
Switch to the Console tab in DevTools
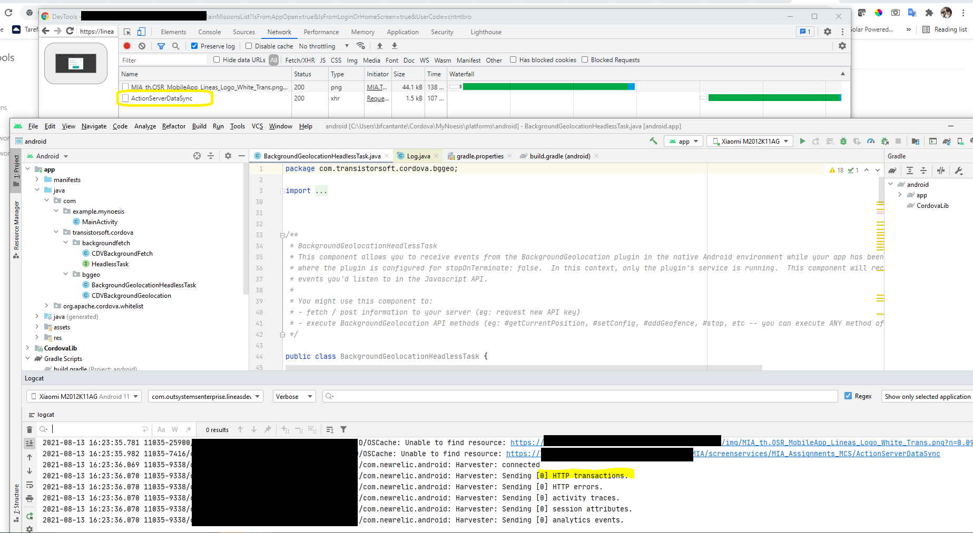tap(210, 32)
